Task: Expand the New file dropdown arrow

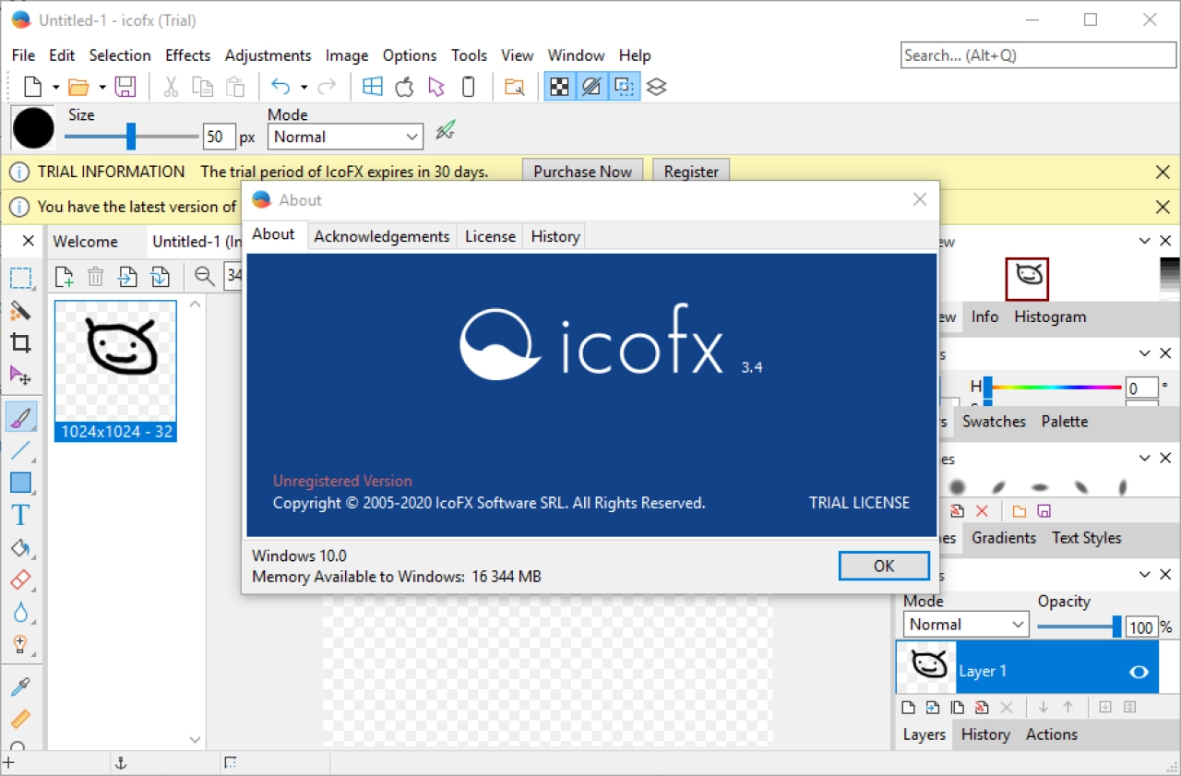Action: point(55,88)
